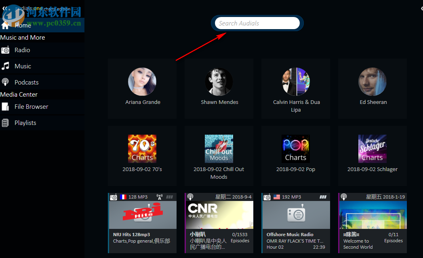This screenshot has height=258, width=423.
Task: Click the French flag on the NRJ tile
Action: point(123,197)
